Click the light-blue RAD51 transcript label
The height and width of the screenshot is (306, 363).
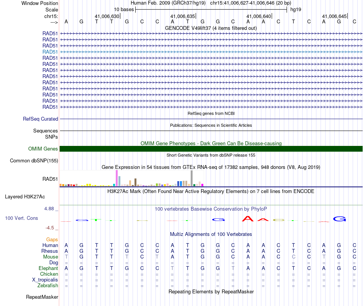click(50, 52)
